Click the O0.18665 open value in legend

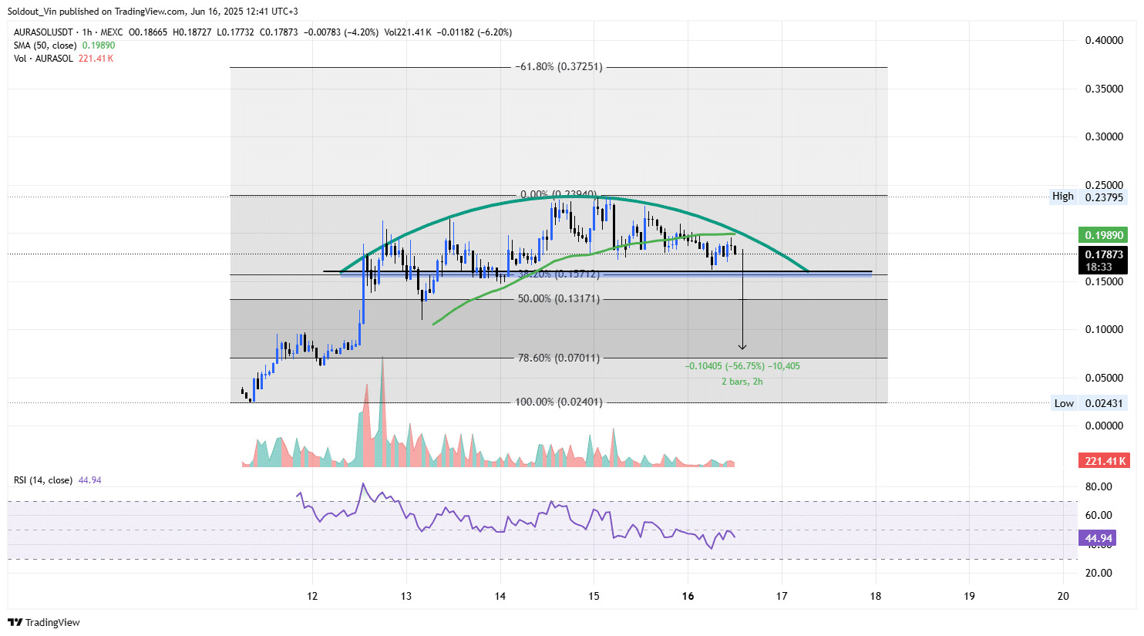pos(149,32)
